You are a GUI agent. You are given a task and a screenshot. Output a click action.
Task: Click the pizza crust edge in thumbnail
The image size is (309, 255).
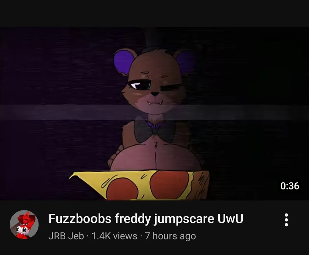pyautogui.click(x=200, y=185)
